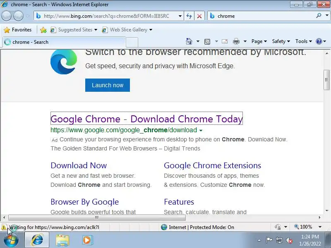
Task: Click the address bar URL field
Action: pos(107,16)
